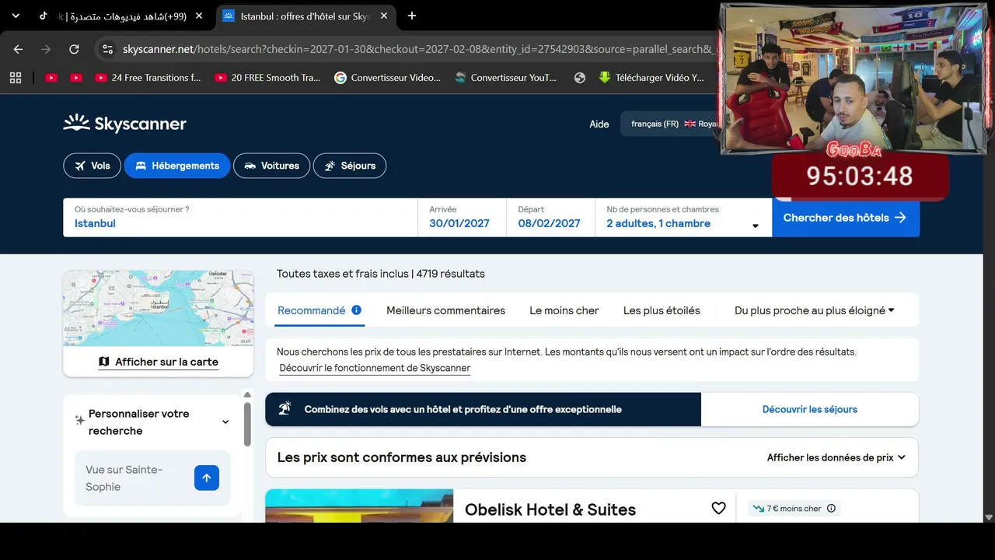Select the Vols flights tab
The image size is (995, 560).
(x=92, y=166)
